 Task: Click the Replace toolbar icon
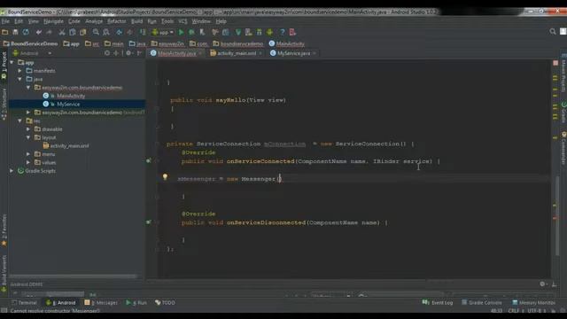tap(106, 32)
